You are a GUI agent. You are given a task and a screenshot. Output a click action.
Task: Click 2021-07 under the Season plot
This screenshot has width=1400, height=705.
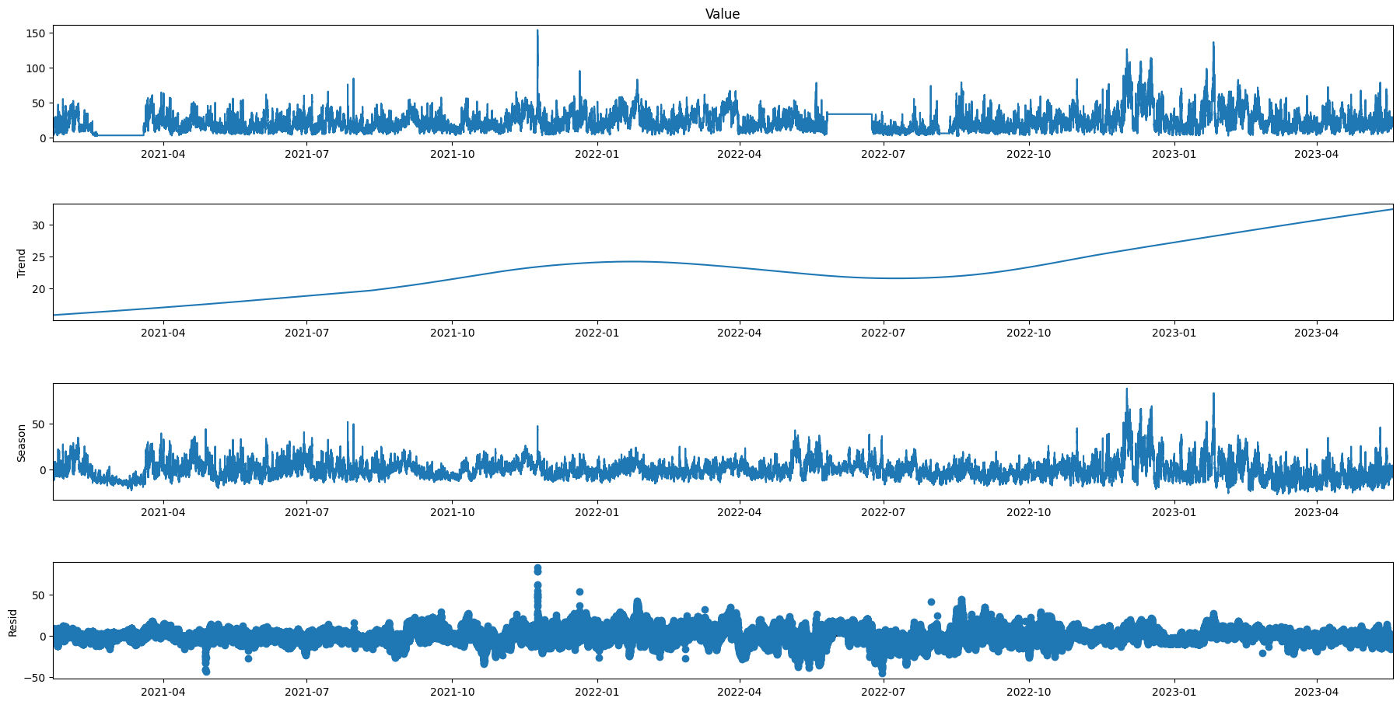307,512
